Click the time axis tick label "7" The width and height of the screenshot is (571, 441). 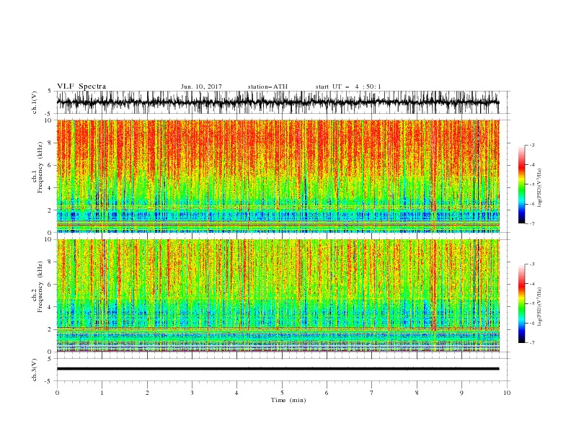[372, 393]
